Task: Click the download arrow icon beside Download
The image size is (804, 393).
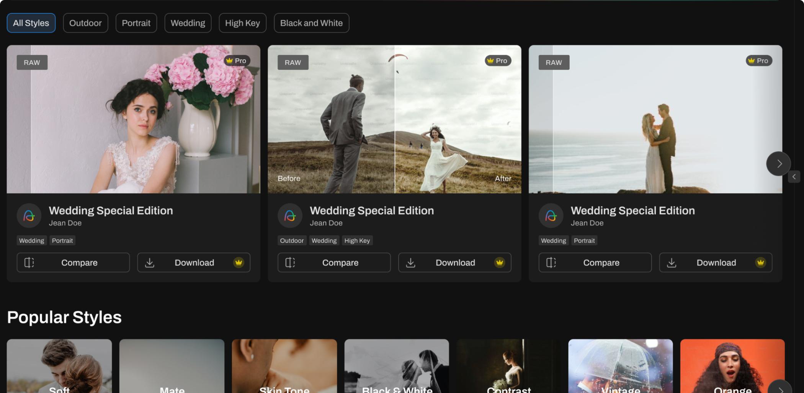Action: click(150, 263)
